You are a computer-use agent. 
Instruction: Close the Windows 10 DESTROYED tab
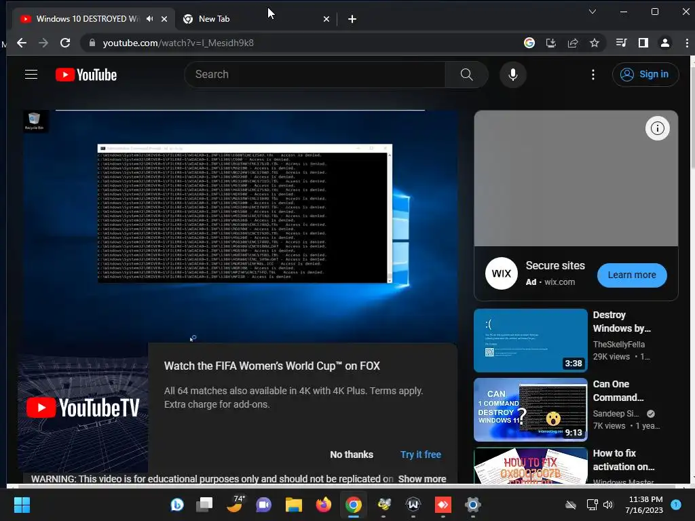(164, 19)
